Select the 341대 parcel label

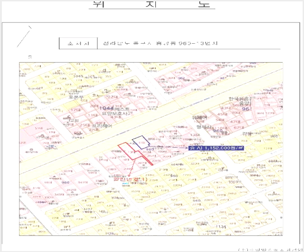[83, 182]
